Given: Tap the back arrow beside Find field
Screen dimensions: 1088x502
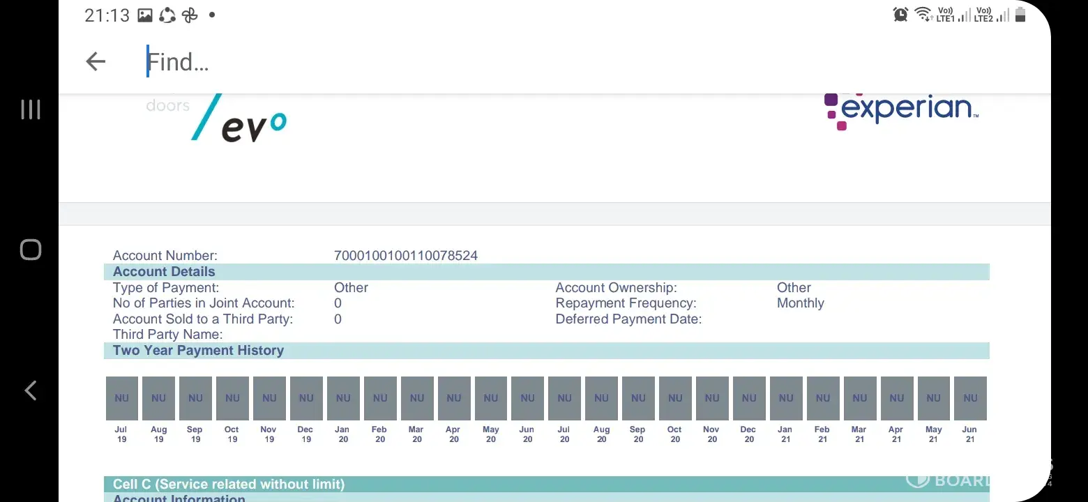Looking at the screenshot, I should click(x=96, y=62).
